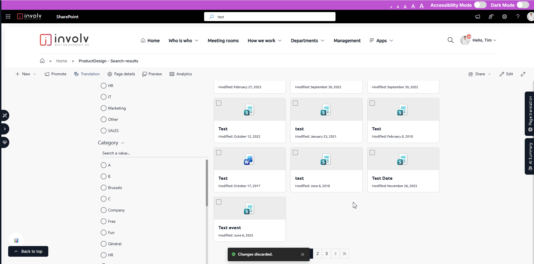Screen dimensions: 534x264
Task: Open the Share dropdown
Action: tap(480, 74)
